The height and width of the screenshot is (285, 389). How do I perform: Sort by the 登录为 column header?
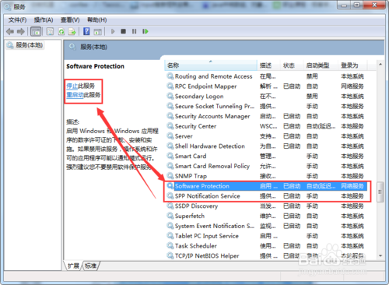[x=352, y=65]
